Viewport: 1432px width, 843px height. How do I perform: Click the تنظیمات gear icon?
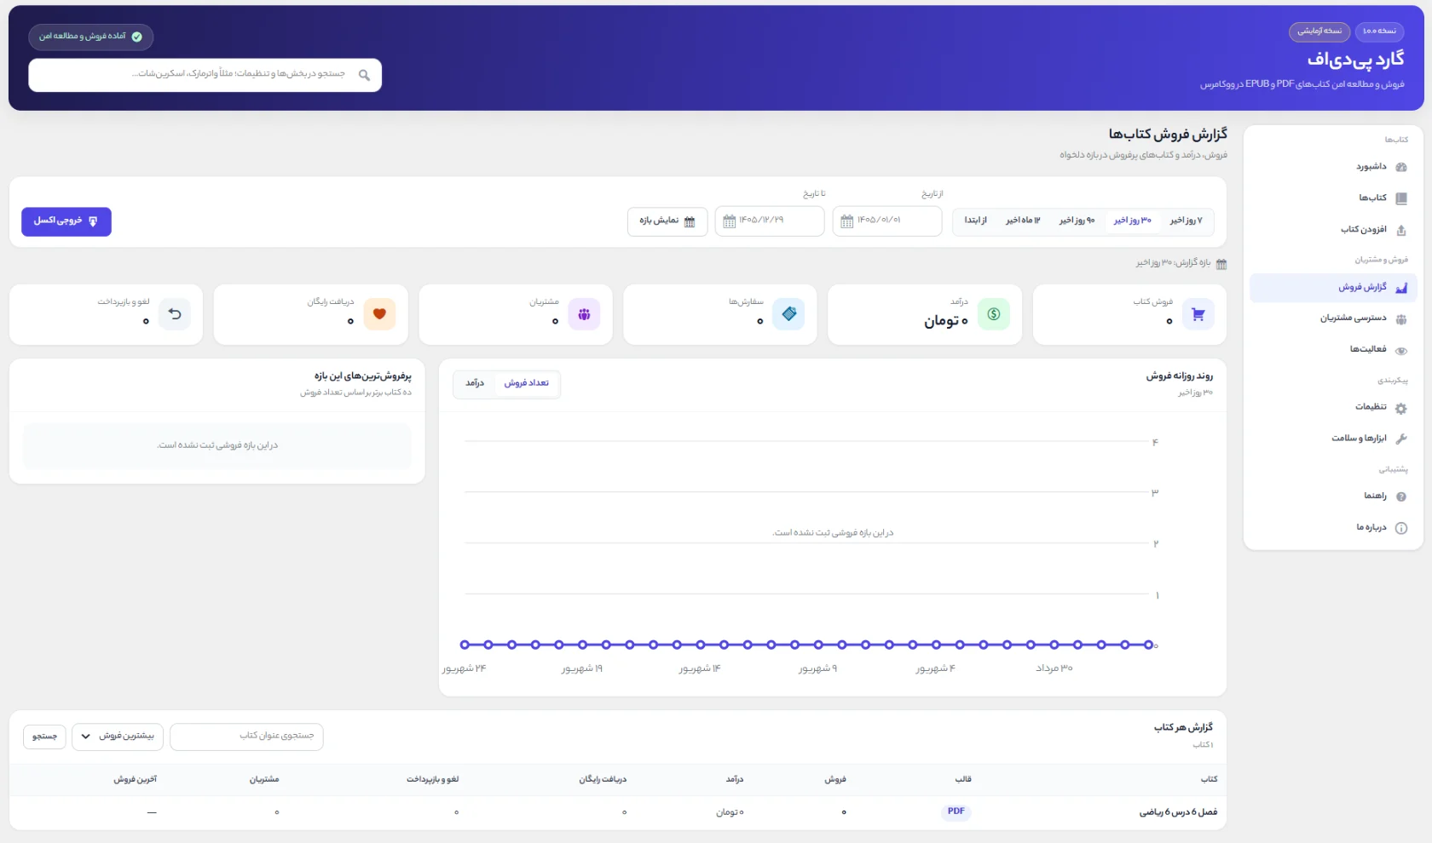(x=1401, y=408)
